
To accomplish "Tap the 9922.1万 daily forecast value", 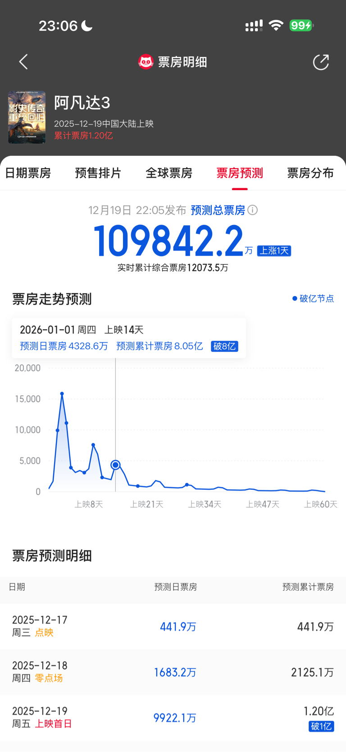I will [x=175, y=718].
